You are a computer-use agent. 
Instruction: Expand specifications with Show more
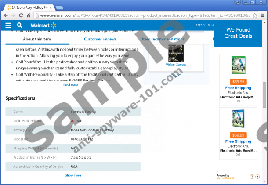coord(73,175)
